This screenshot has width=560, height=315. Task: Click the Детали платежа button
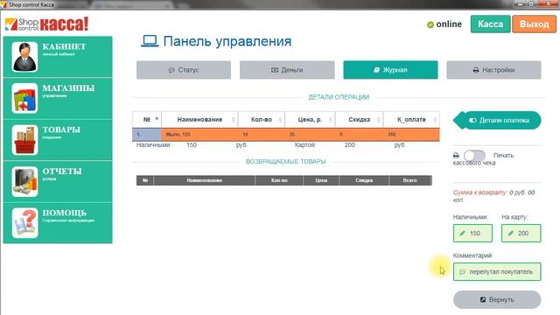click(497, 121)
